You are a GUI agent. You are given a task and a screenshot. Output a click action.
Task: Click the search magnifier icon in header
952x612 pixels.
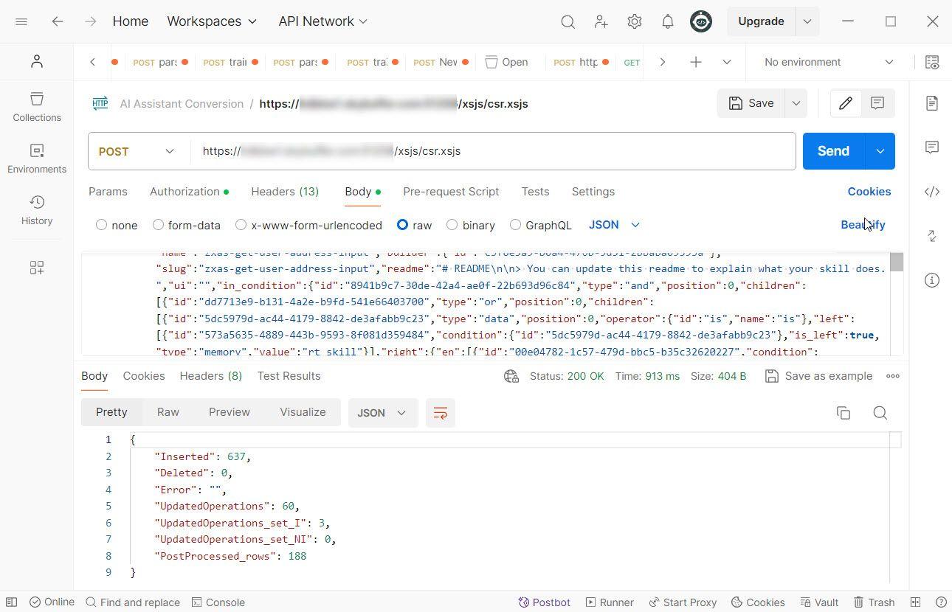[x=568, y=21]
